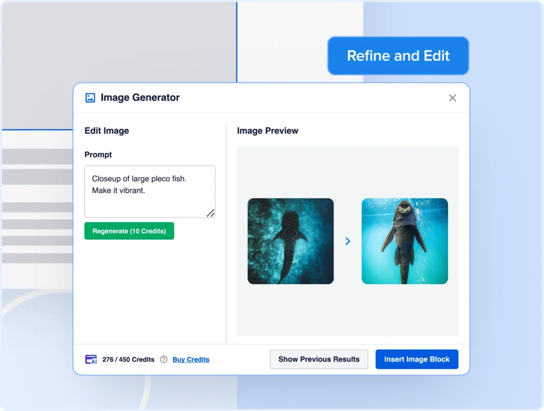Click the 276 / 450 Credits counter

(x=128, y=360)
